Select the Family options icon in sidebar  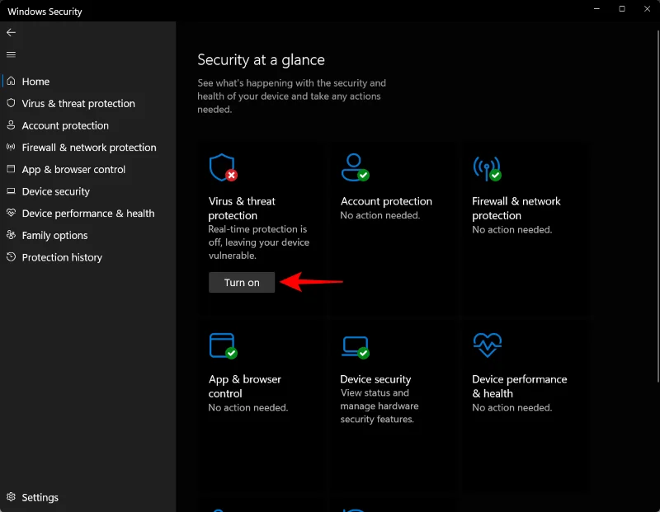(9, 235)
